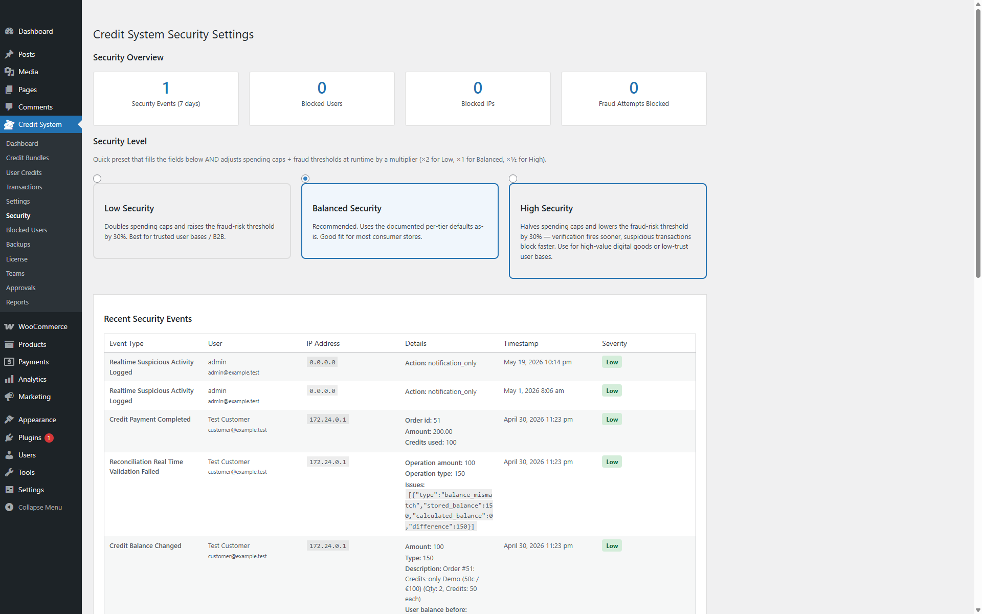The width and height of the screenshot is (982, 614).
Task: Click the Balanced Security preset card
Action: tap(400, 221)
